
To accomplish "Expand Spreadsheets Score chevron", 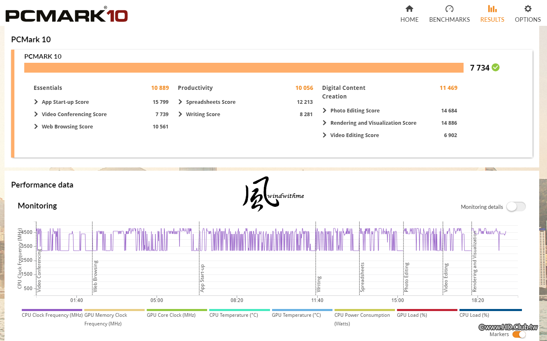I will tap(180, 102).
